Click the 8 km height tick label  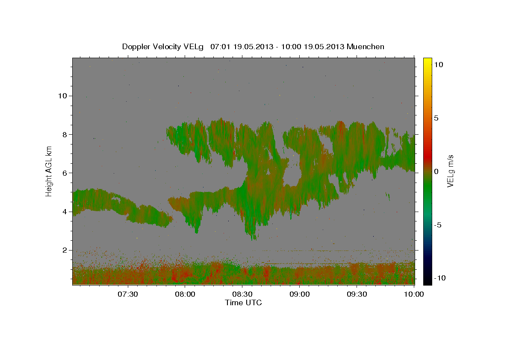click(x=65, y=134)
